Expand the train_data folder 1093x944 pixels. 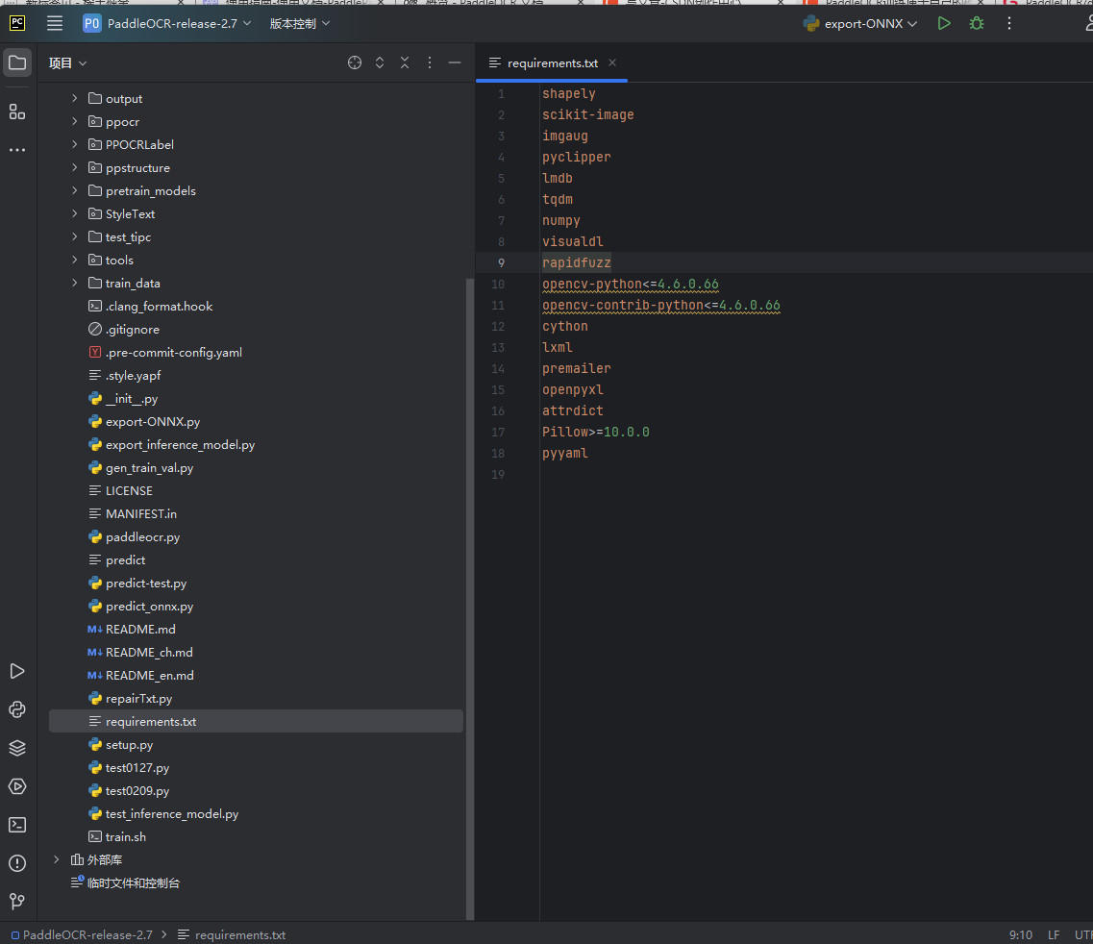tap(75, 283)
